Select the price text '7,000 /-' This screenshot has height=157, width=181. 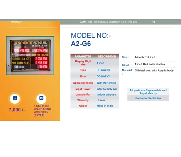[17, 110]
